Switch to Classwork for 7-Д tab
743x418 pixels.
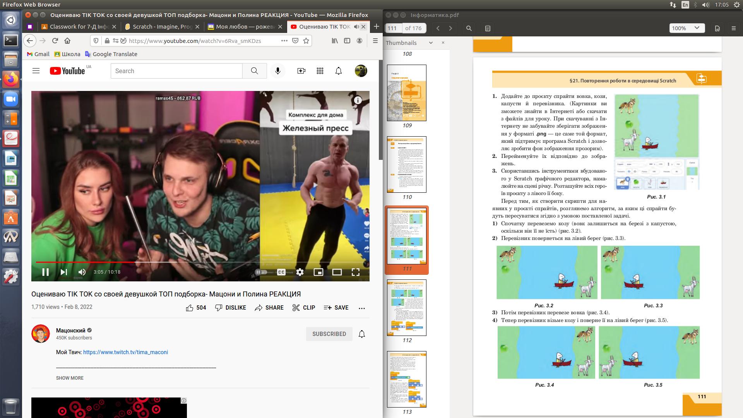click(x=79, y=27)
